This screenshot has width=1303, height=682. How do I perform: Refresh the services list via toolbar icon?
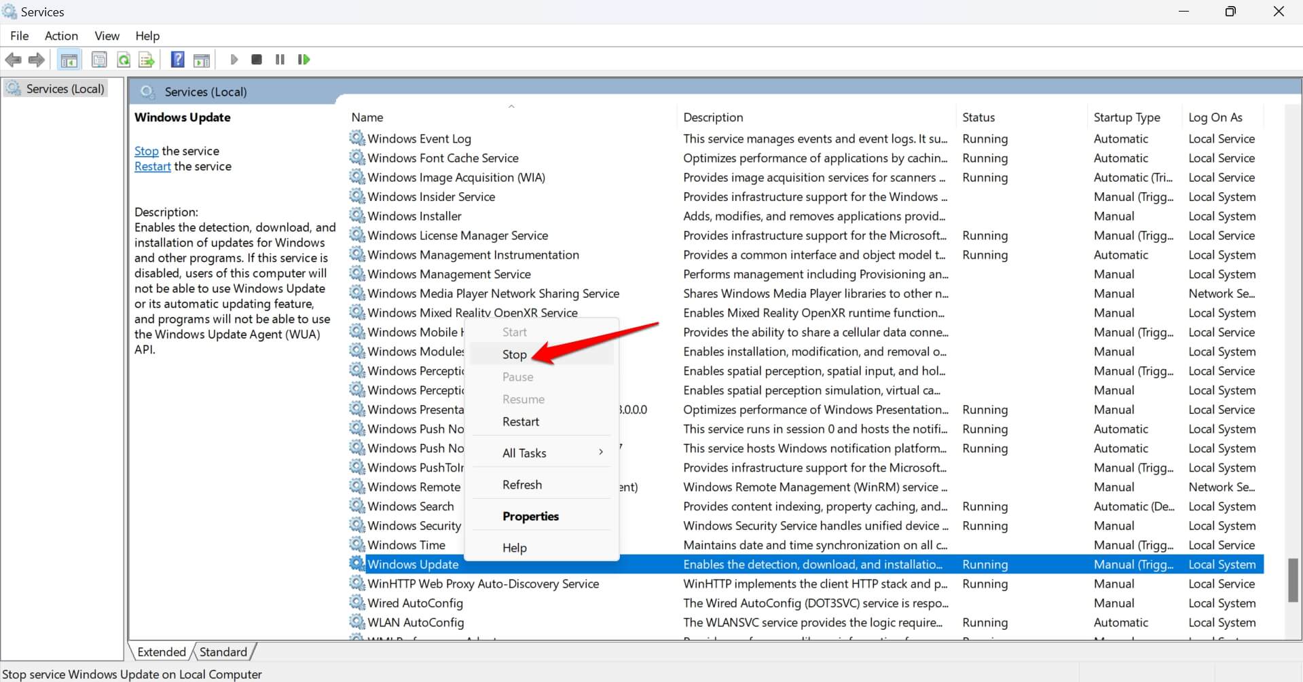(x=124, y=60)
